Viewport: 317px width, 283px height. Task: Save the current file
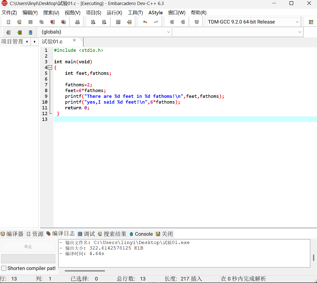30,22
